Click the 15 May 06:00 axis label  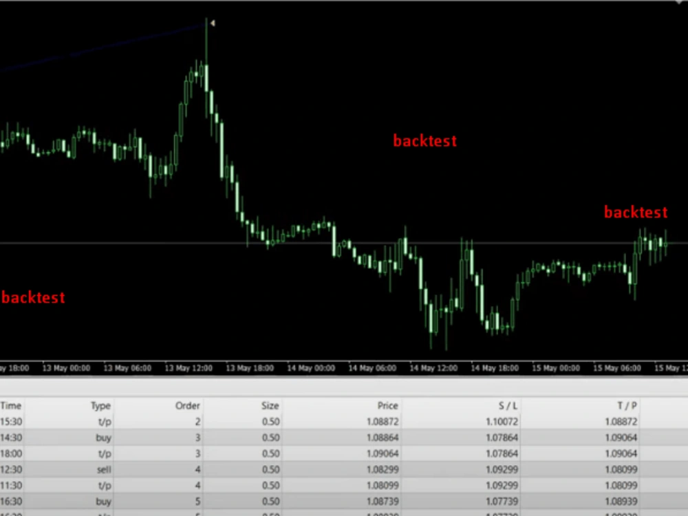coord(617,367)
